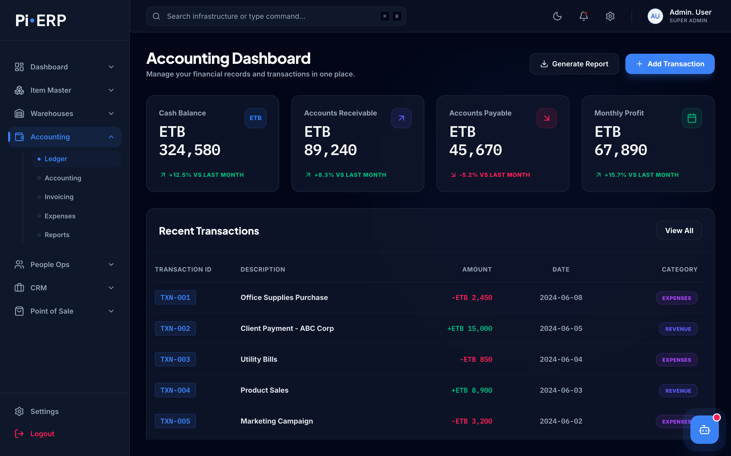This screenshot has height=456, width=731.
Task: Click the Add Transaction button
Action: coord(670,64)
